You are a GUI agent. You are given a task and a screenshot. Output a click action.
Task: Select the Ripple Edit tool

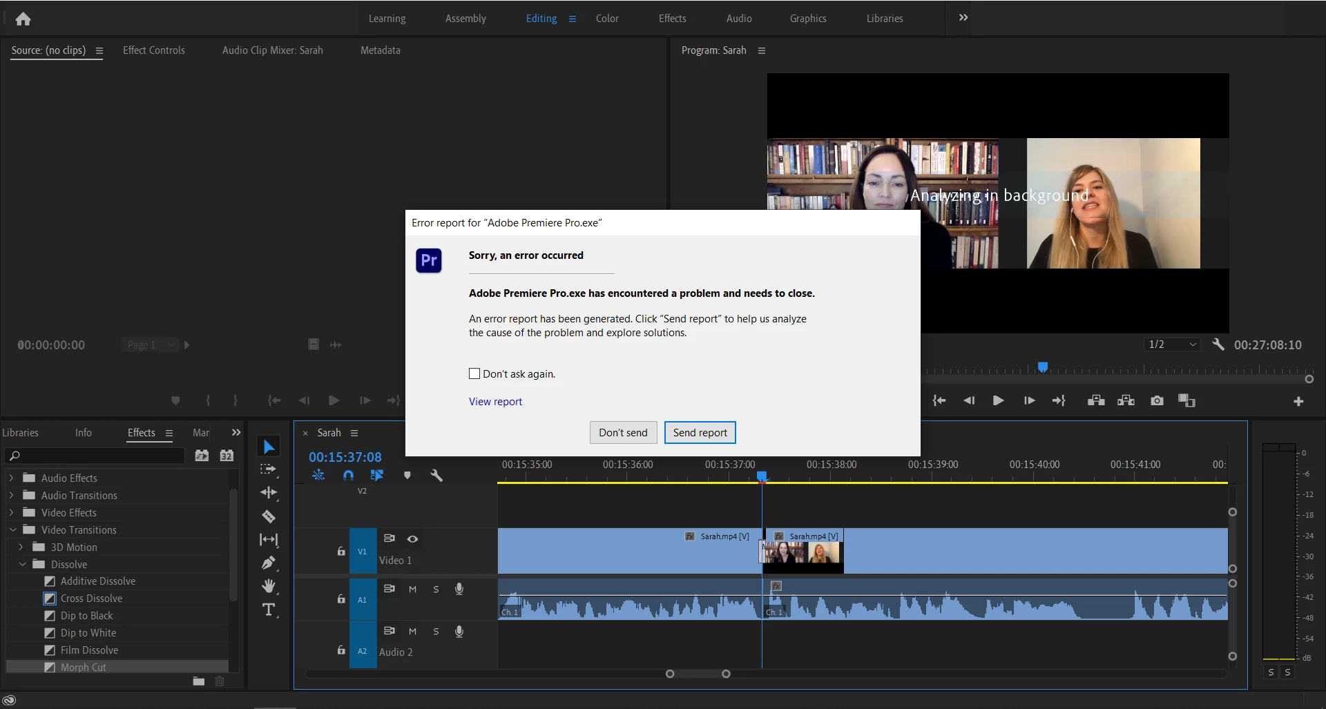pyautogui.click(x=269, y=492)
